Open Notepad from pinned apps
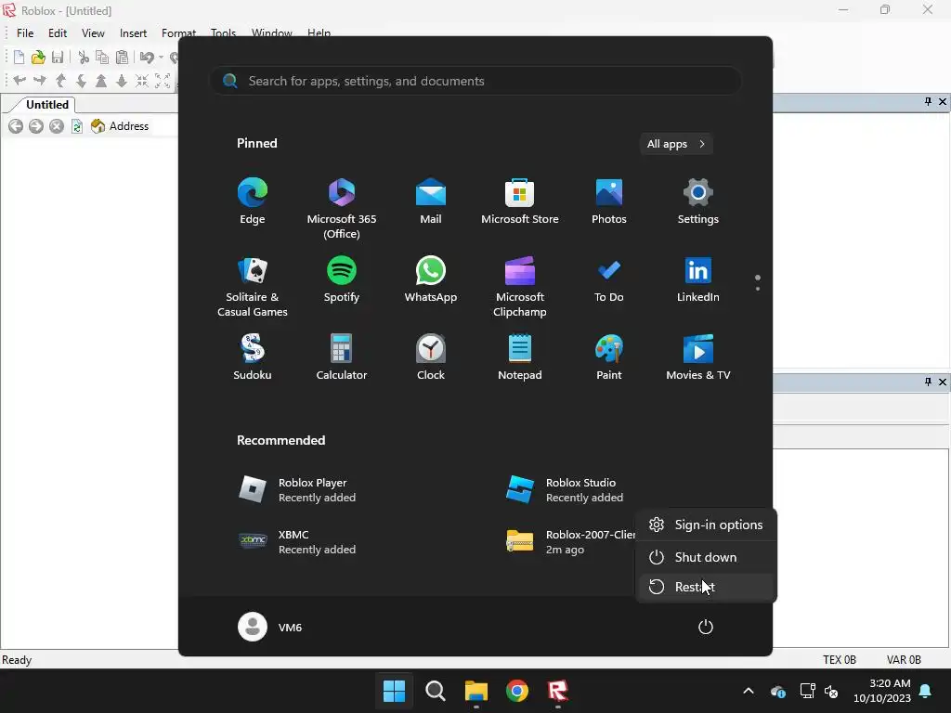 (x=520, y=358)
